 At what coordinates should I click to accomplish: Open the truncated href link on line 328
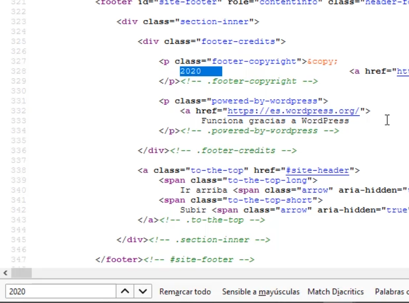[403, 71]
